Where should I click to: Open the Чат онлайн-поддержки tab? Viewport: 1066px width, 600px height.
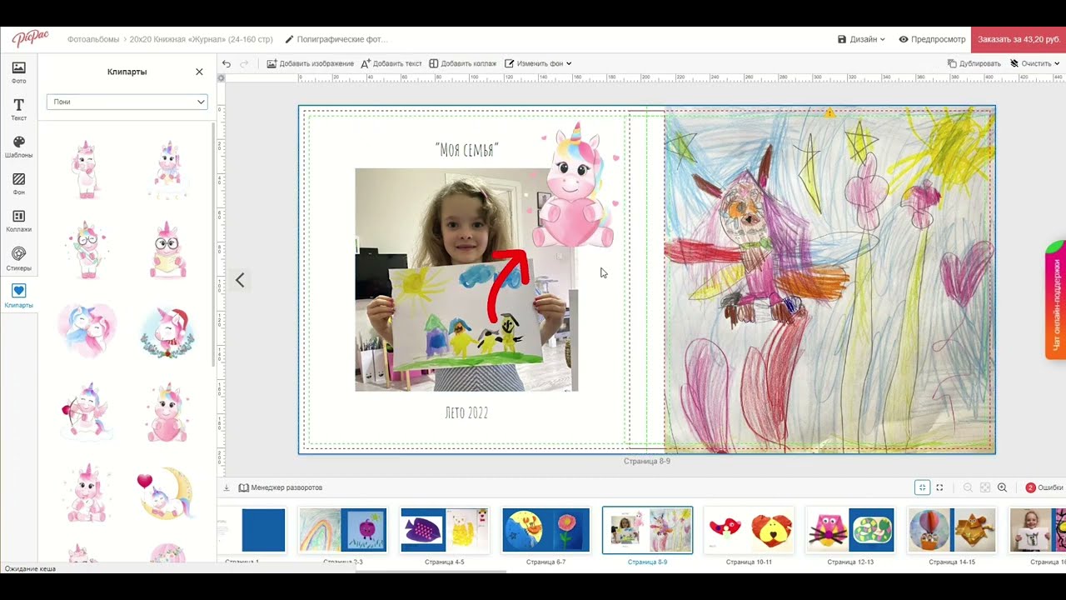(x=1056, y=301)
